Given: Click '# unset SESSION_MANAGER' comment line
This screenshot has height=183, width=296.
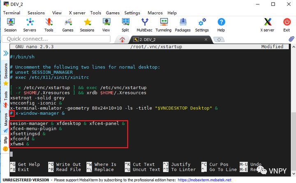Looking at the screenshot, I should pos(42,72).
